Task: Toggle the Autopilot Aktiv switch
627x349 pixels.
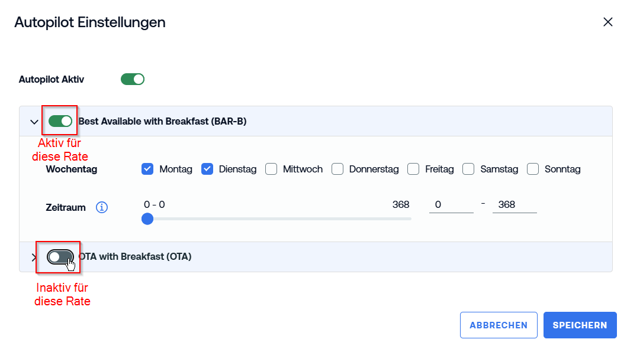Action: pyautogui.click(x=133, y=79)
